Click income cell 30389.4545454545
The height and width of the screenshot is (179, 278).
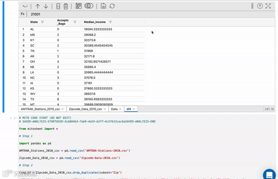[112, 45]
